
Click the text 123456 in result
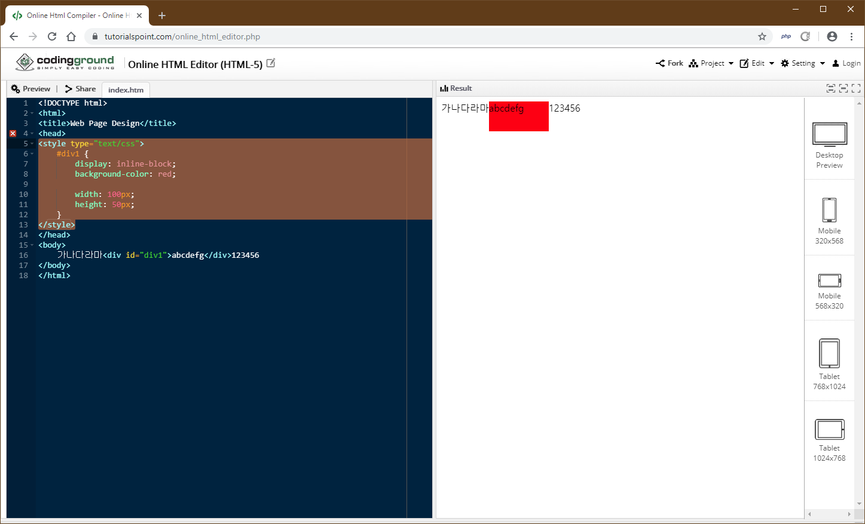tap(565, 108)
